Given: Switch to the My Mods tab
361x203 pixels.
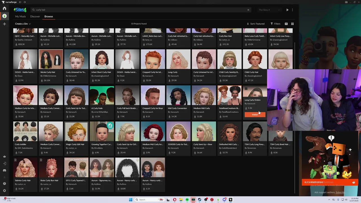Looking at the screenshot, I should (x=20, y=16).
